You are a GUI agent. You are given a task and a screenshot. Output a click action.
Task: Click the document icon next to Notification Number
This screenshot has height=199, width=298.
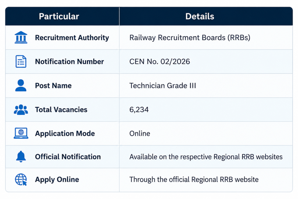point(21,61)
